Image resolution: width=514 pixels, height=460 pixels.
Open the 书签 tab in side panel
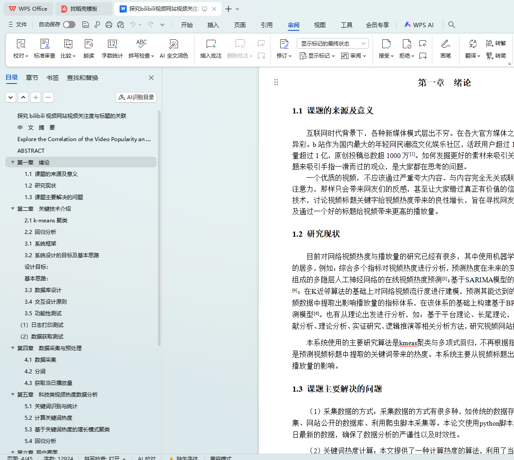pos(52,78)
